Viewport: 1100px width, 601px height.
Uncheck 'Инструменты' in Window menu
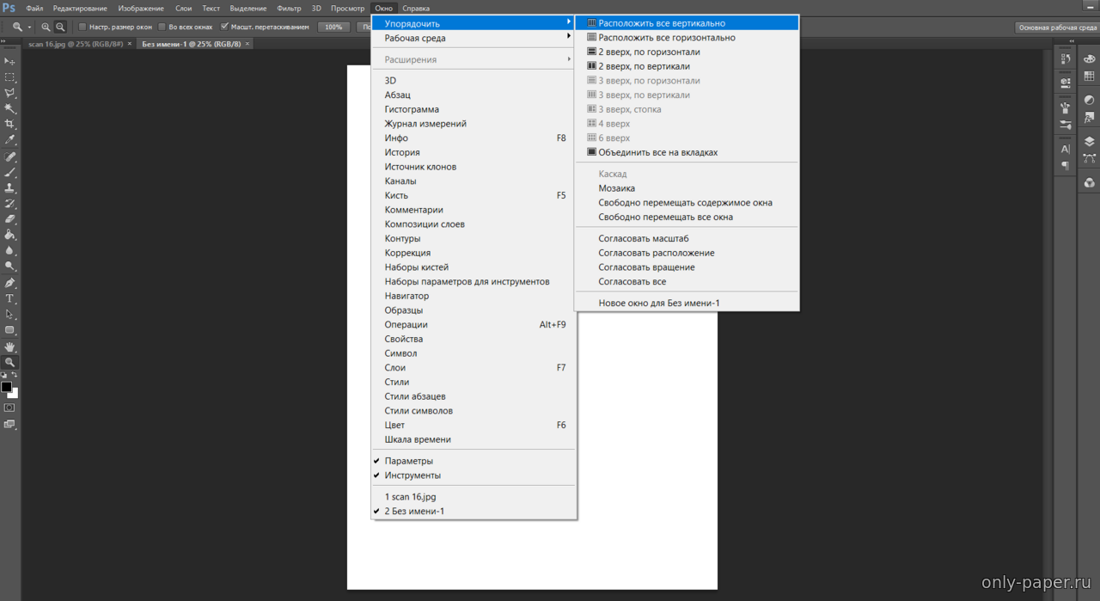[474, 475]
